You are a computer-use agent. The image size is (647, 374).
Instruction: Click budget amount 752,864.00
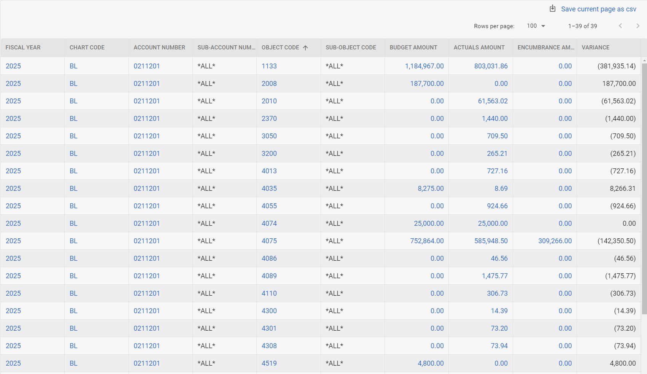click(427, 241)
